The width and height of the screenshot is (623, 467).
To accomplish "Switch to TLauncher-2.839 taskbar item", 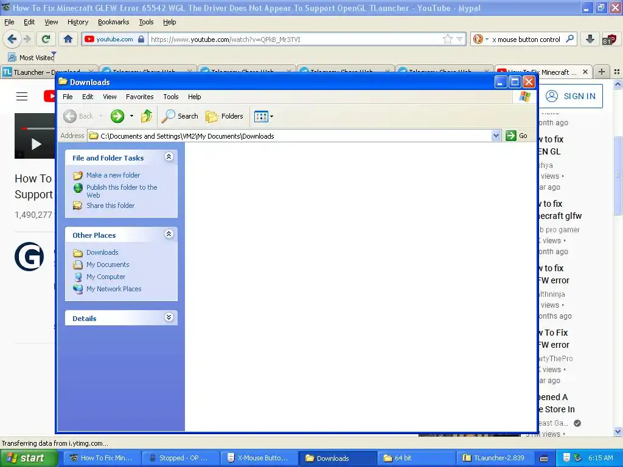I will (495, 458).
